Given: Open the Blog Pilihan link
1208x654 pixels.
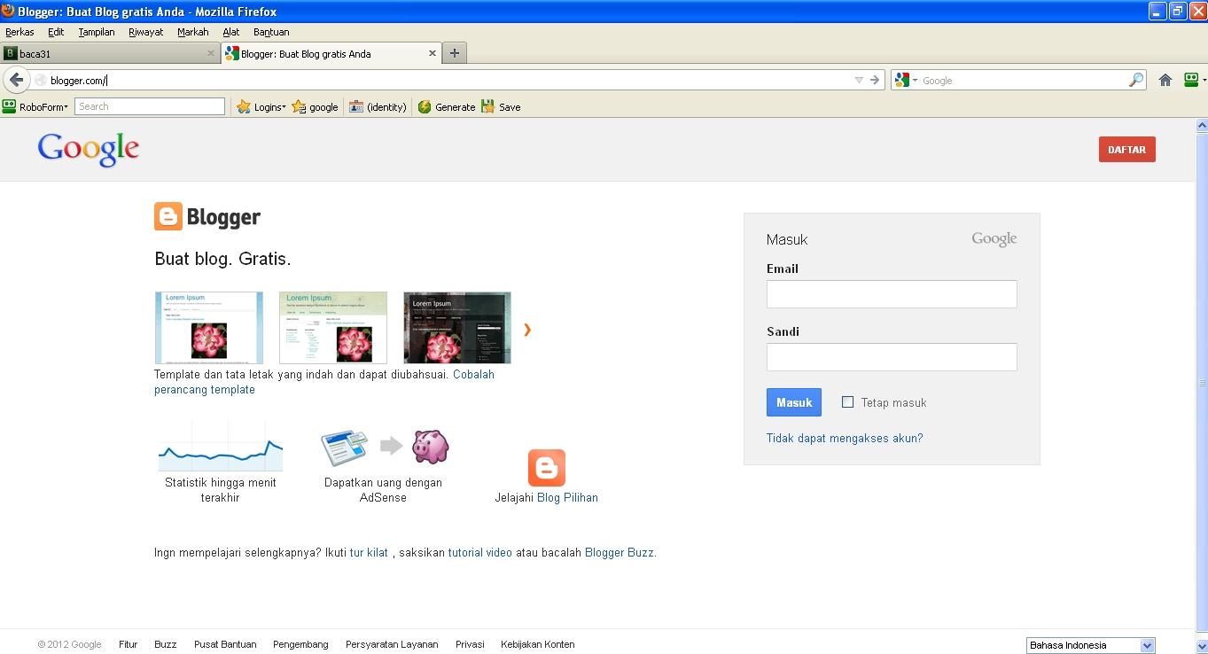Looking at the screenshot, I should click(567, 498).
